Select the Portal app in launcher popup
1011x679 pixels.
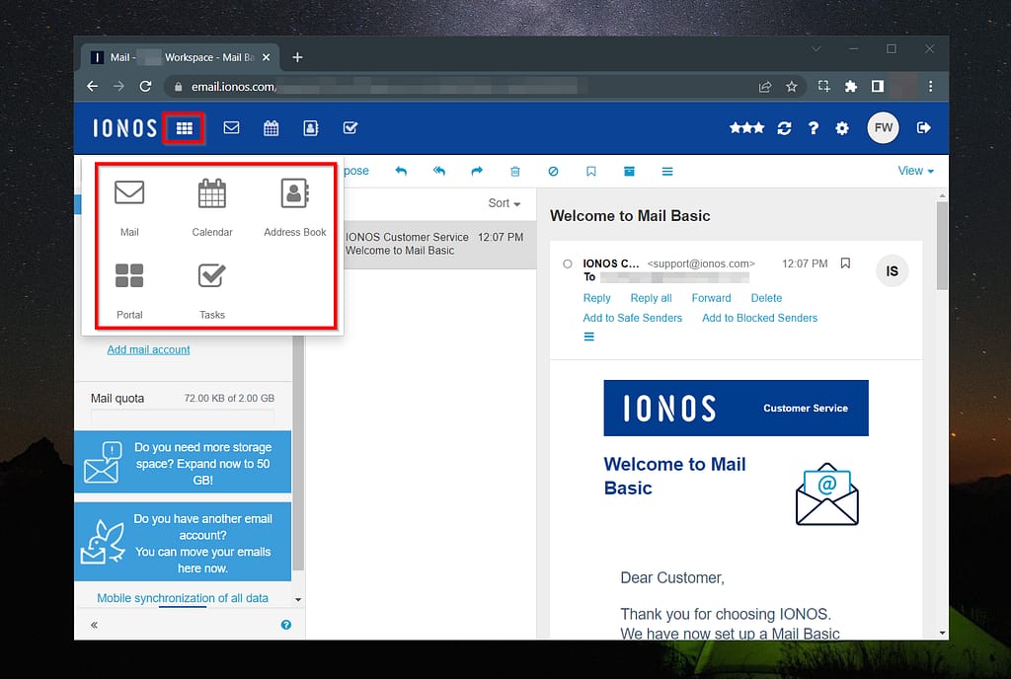pyautogui.click(x=129, y=291)
